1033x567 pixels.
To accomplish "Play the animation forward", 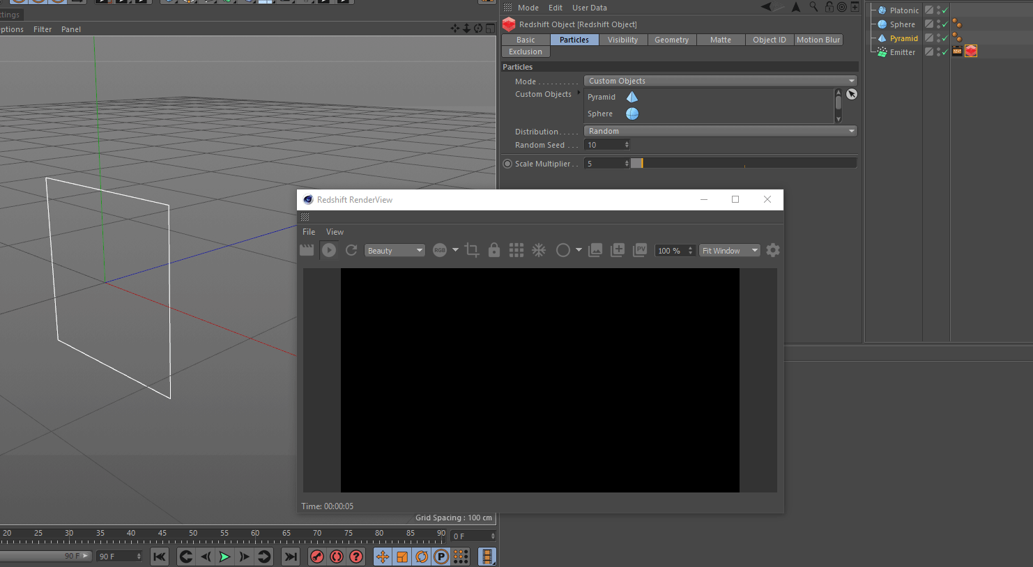I will tap(224, 556).
